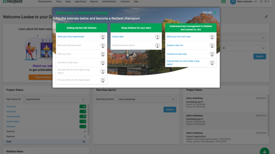The height and width of the screenshot is (154, 275).
Task: Open the Agile Board menu
Action: (80, 2)
